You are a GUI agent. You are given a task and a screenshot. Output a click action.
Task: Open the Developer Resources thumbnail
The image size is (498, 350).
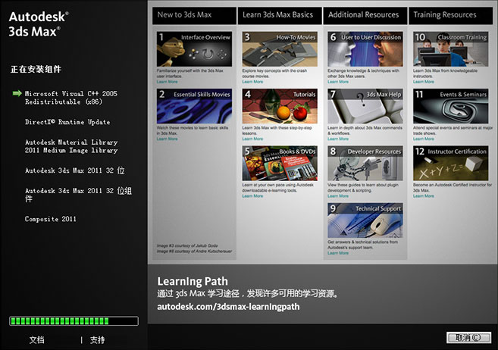click(365, 163)
